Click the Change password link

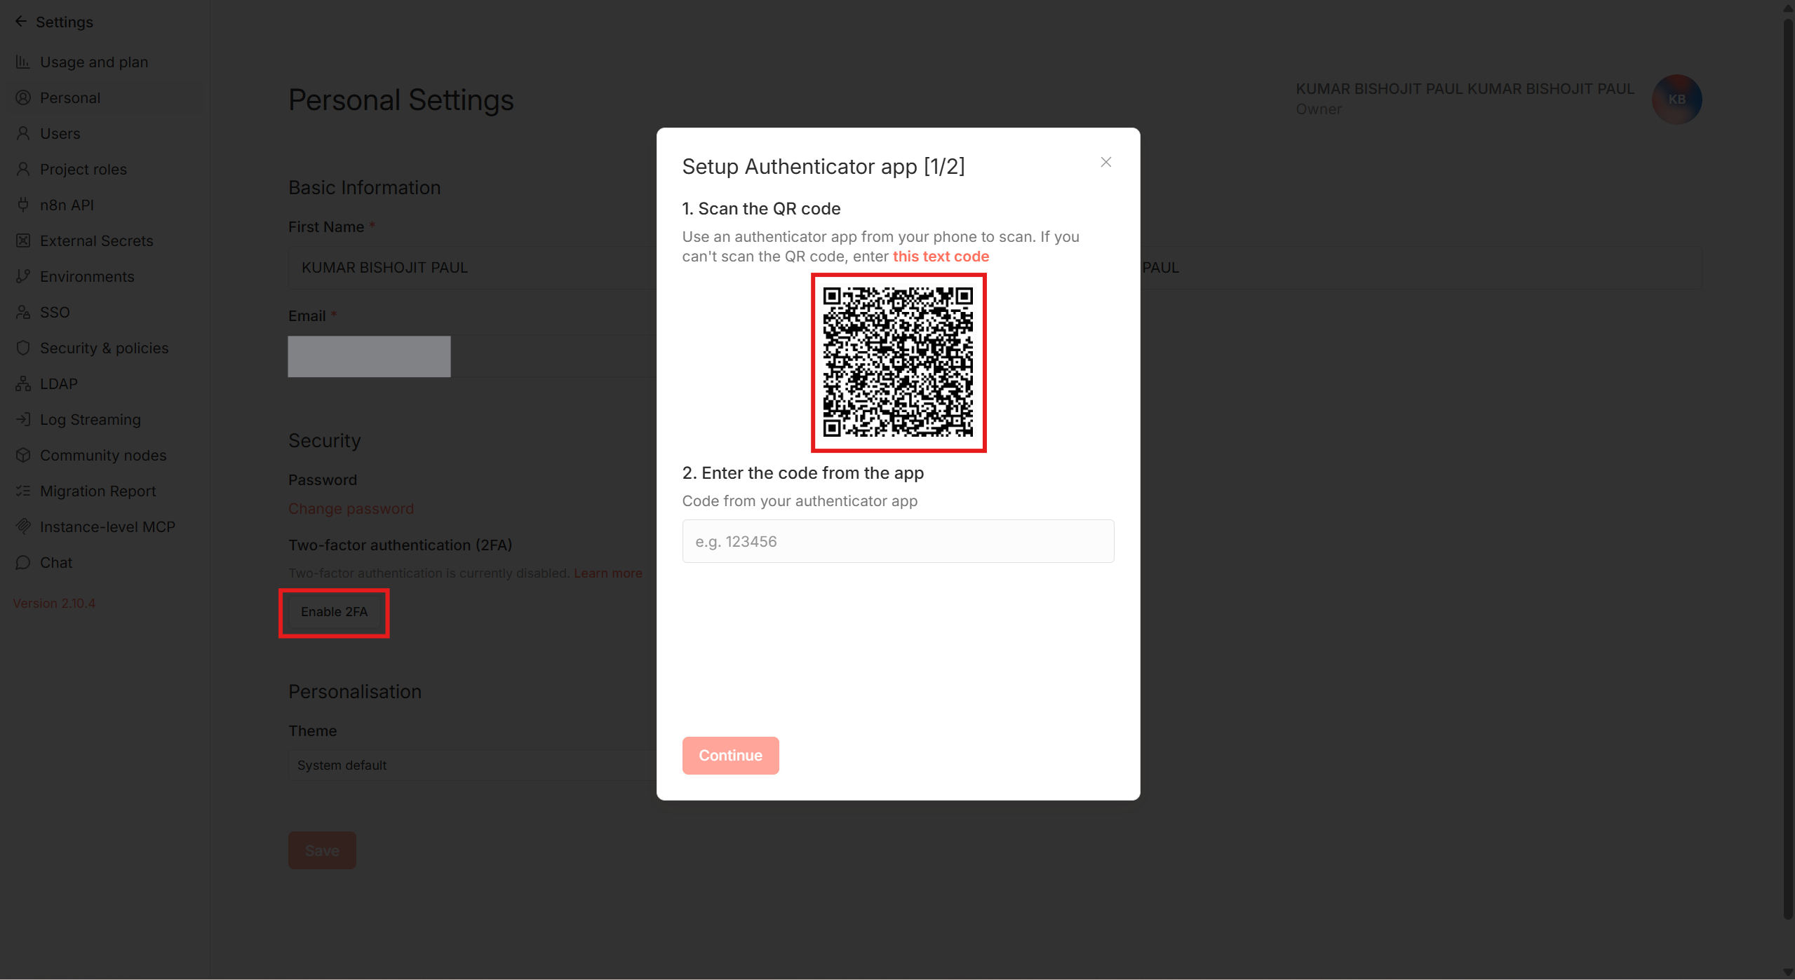pos(351,508)
